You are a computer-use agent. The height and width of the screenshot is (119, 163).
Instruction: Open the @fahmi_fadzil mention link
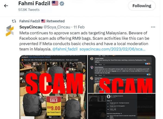pos(65,49)
